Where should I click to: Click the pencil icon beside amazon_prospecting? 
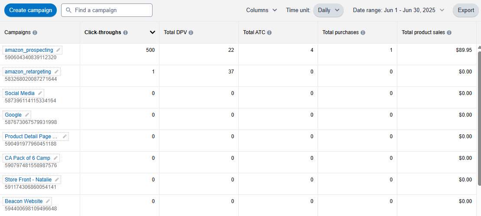pos(58,50)
